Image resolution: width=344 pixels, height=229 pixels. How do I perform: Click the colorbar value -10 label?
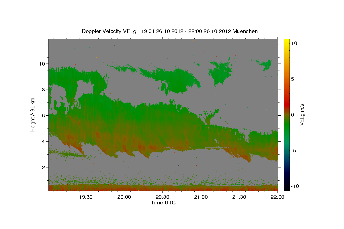pos(295,186)
